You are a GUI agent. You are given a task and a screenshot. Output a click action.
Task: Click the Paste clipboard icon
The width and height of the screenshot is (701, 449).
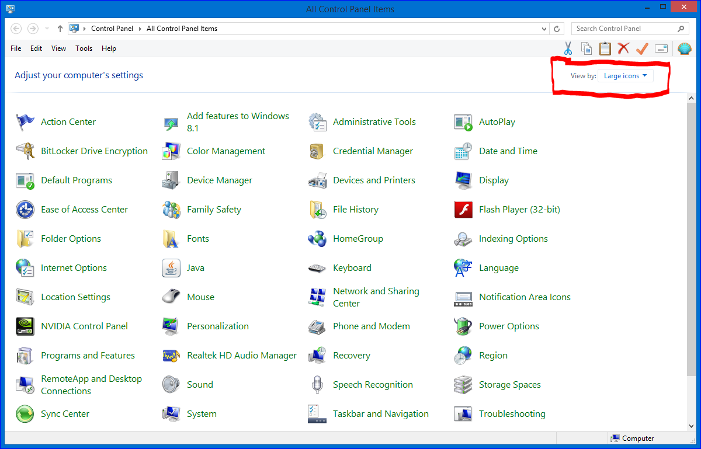605,48
